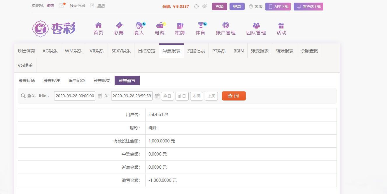Viewport: 387px width, 194px height.
Task: Open start time calendar icon
Action: pos(100,96)
